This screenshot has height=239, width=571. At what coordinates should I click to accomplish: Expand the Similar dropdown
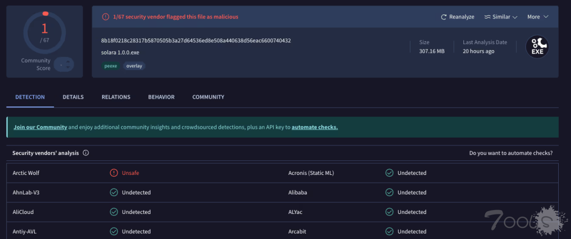(x=501, y=17)
